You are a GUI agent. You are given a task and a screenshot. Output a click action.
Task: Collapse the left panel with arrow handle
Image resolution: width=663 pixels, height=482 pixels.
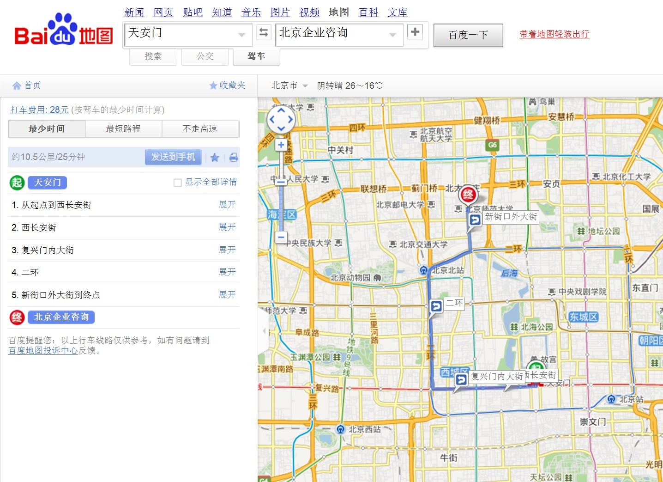click(x=265, y=331)
